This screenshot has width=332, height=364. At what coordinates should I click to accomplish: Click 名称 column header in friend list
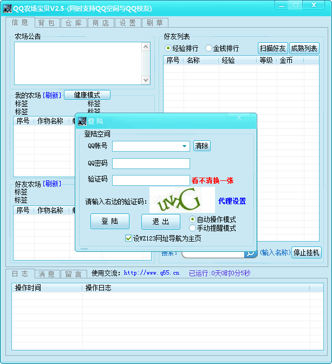pos(201,60)
